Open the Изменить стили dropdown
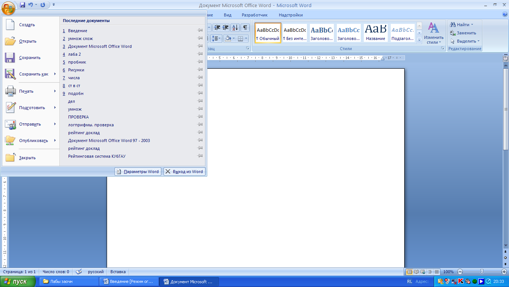 (434, 33)
